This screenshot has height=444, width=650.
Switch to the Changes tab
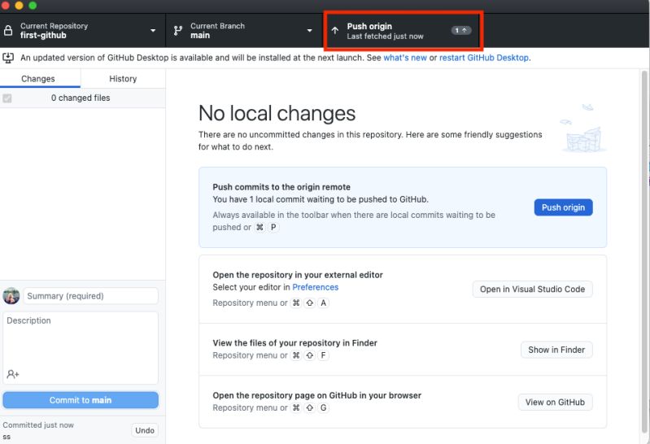pyautogui.click(x=40, y=78)
